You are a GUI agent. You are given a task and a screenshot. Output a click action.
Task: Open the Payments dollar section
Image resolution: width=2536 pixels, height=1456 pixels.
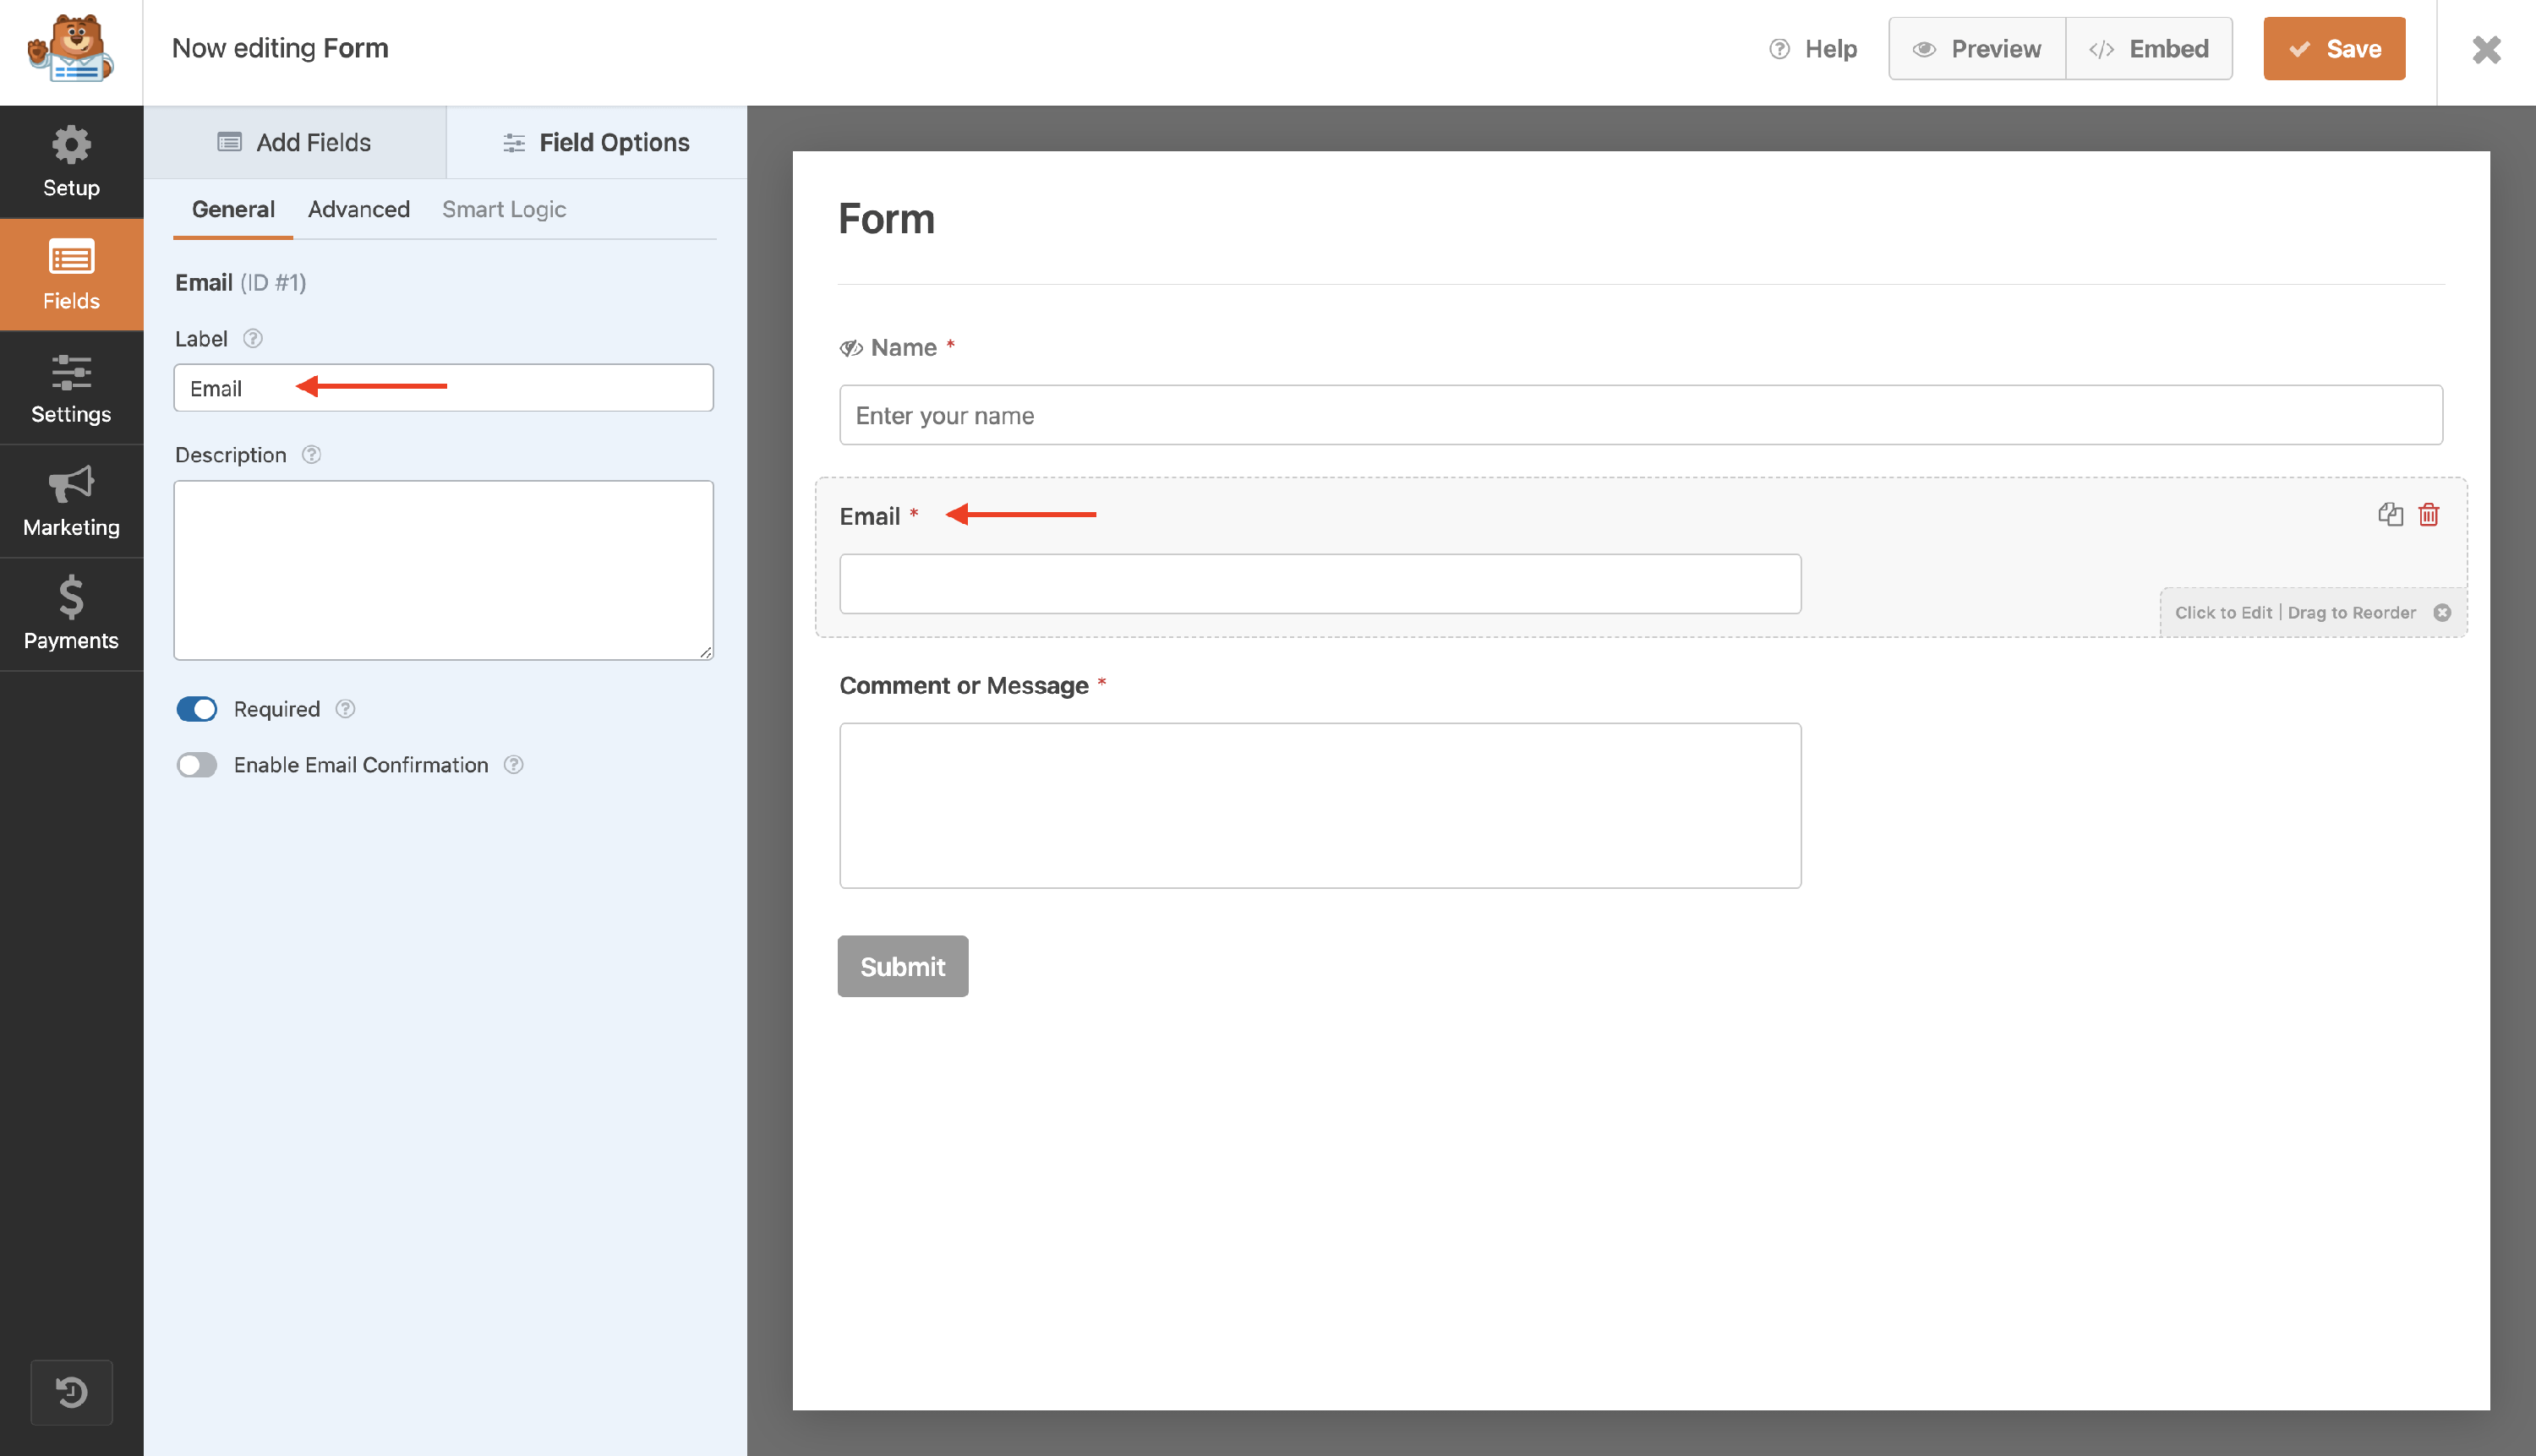[71, 614]
